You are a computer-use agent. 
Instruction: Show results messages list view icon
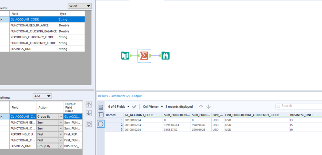coord(101,107)
